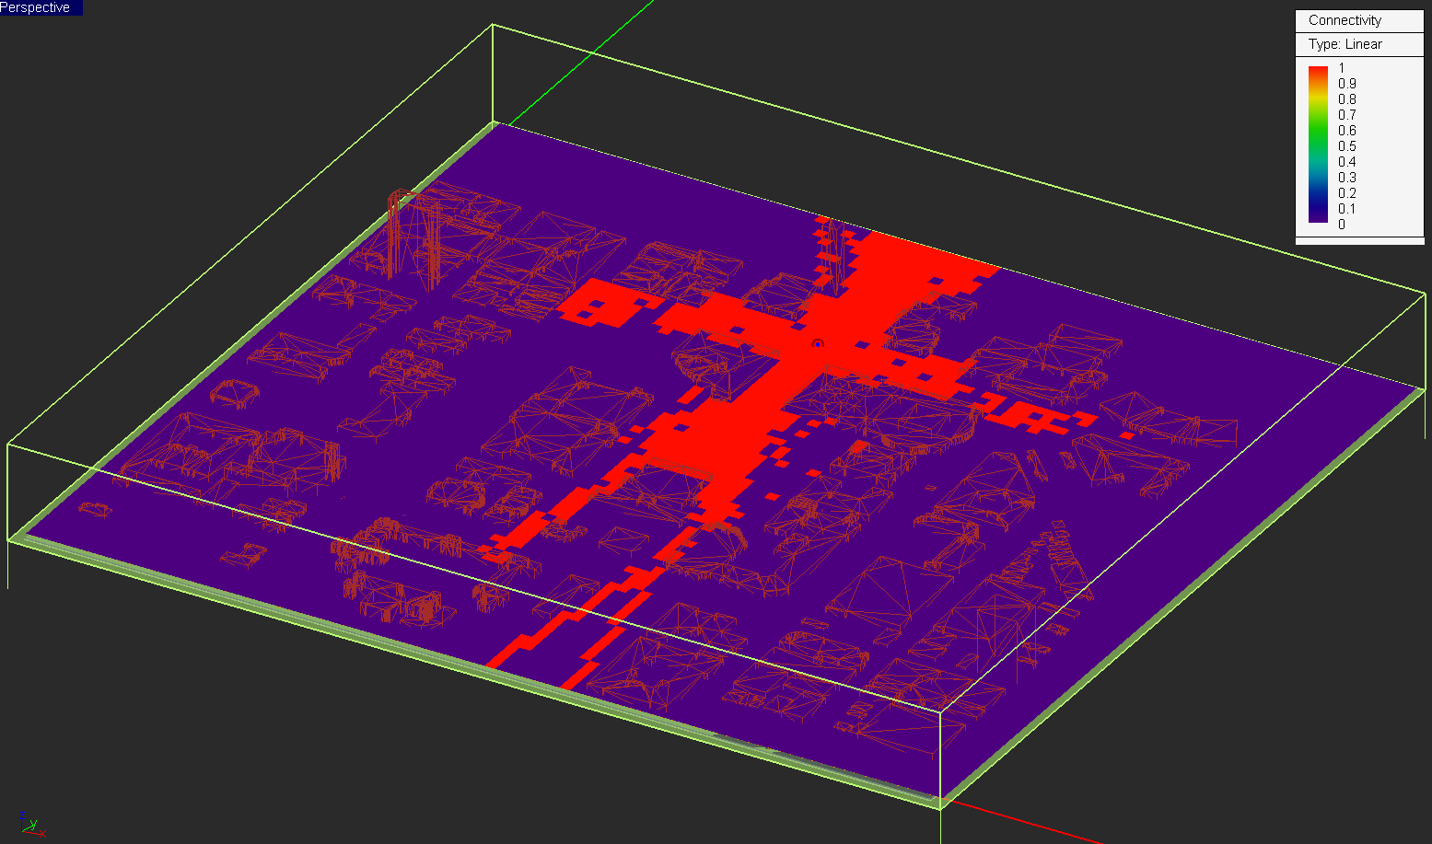This screenshot has width=1432, height=844.
Task: Click the 0.4 legend value
Action: coord(1347,162)
